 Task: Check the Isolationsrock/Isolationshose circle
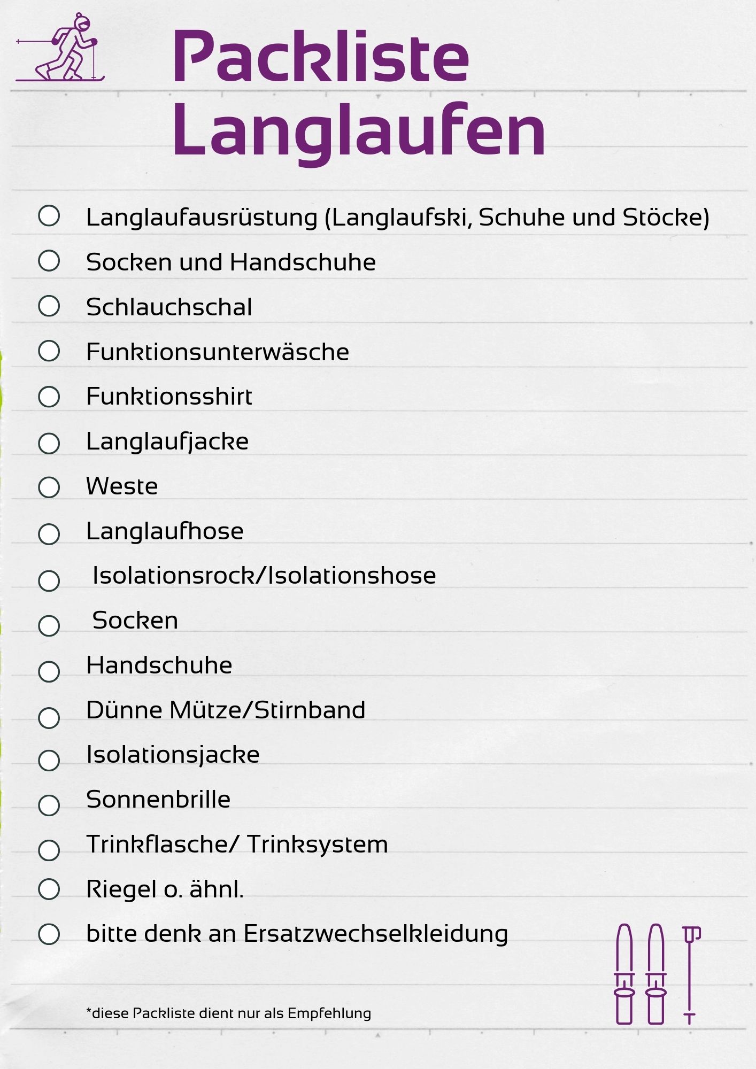(x=49, y=580)
